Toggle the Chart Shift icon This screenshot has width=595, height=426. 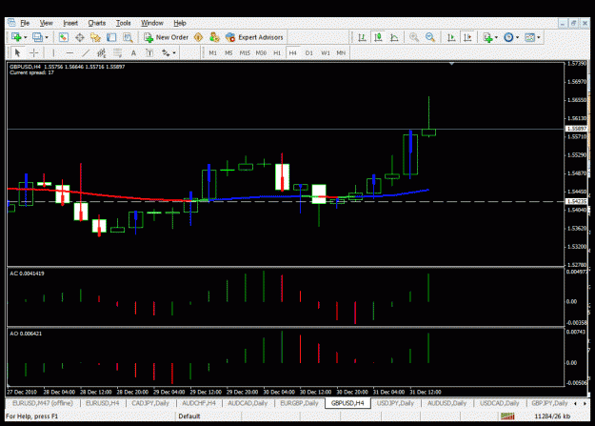pos(467,37)
